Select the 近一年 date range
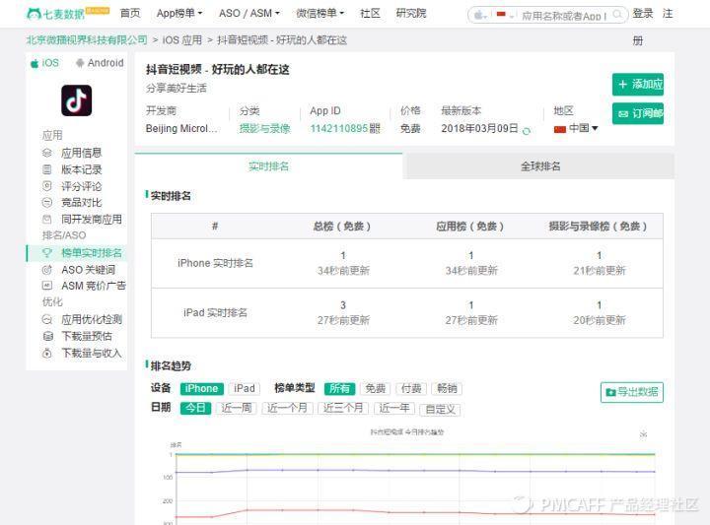 (394, 409)
